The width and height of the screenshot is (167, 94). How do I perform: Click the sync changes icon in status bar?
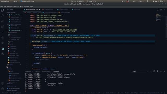(x=10, y=93)
